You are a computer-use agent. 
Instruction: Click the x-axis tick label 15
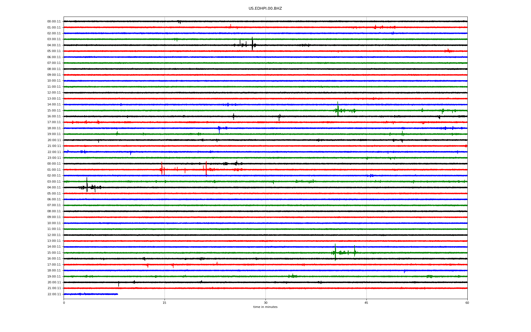(165, 303)
